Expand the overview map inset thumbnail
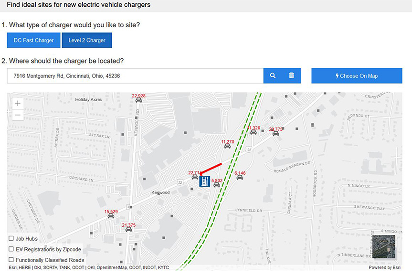Image resolution: width=412 pixels, height=276 pixels. [384, 247]
